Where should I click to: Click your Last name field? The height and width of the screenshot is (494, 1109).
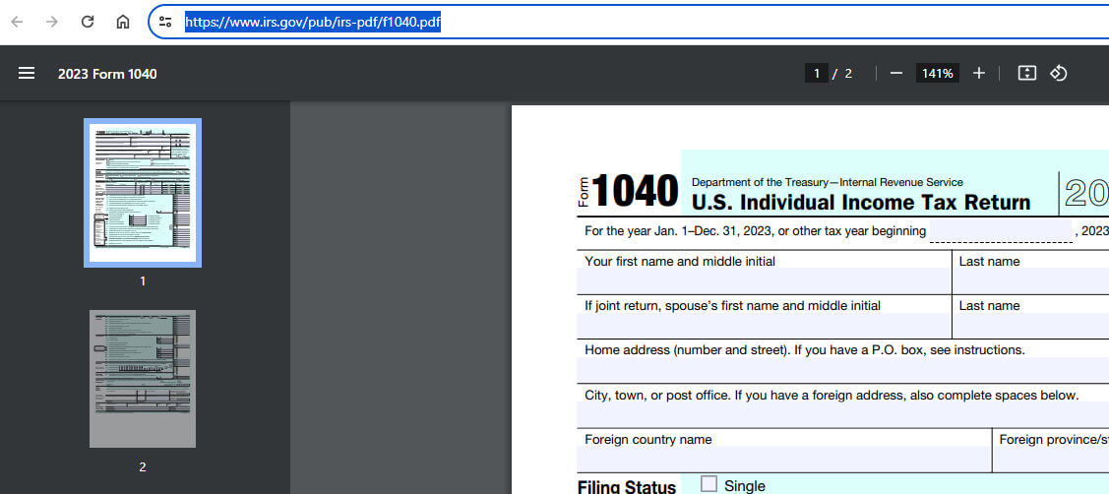1031,281
